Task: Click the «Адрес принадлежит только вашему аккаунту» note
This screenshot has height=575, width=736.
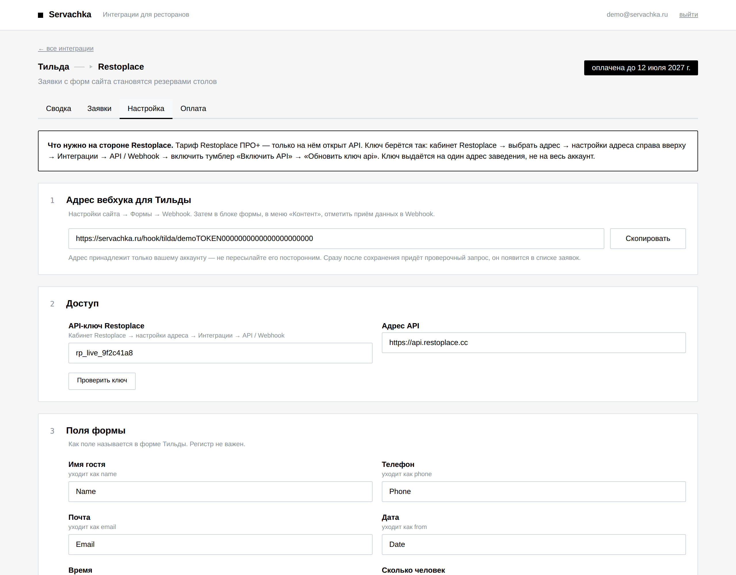Action: (324, 258)
